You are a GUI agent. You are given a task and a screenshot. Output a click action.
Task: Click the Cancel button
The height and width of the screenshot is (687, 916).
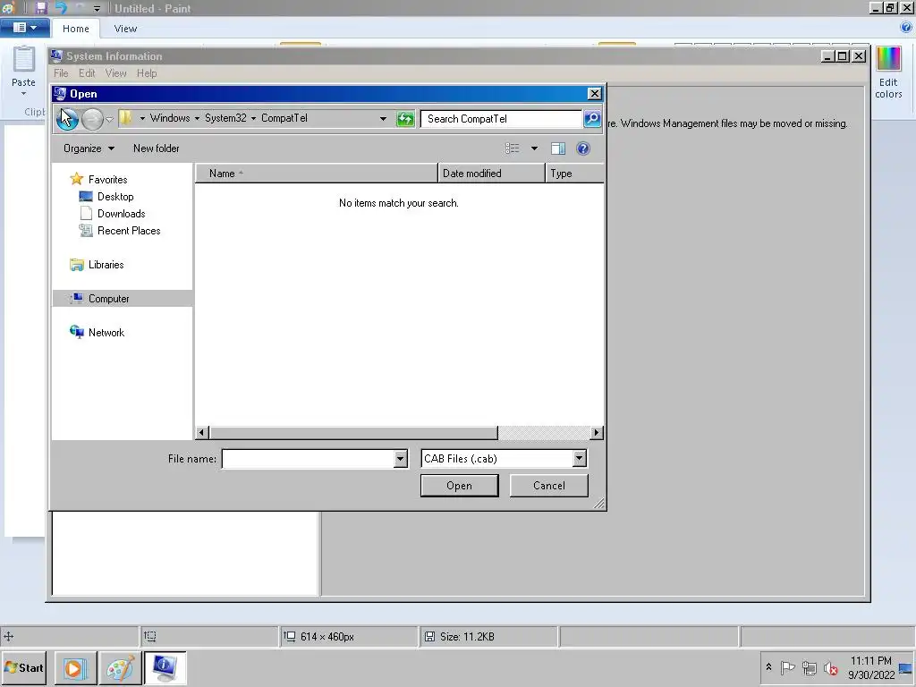tap(548, 486)
